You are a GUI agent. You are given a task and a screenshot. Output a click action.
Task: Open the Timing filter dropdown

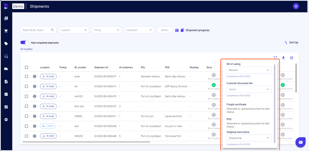pyautogui.click(x=107, y=30)
